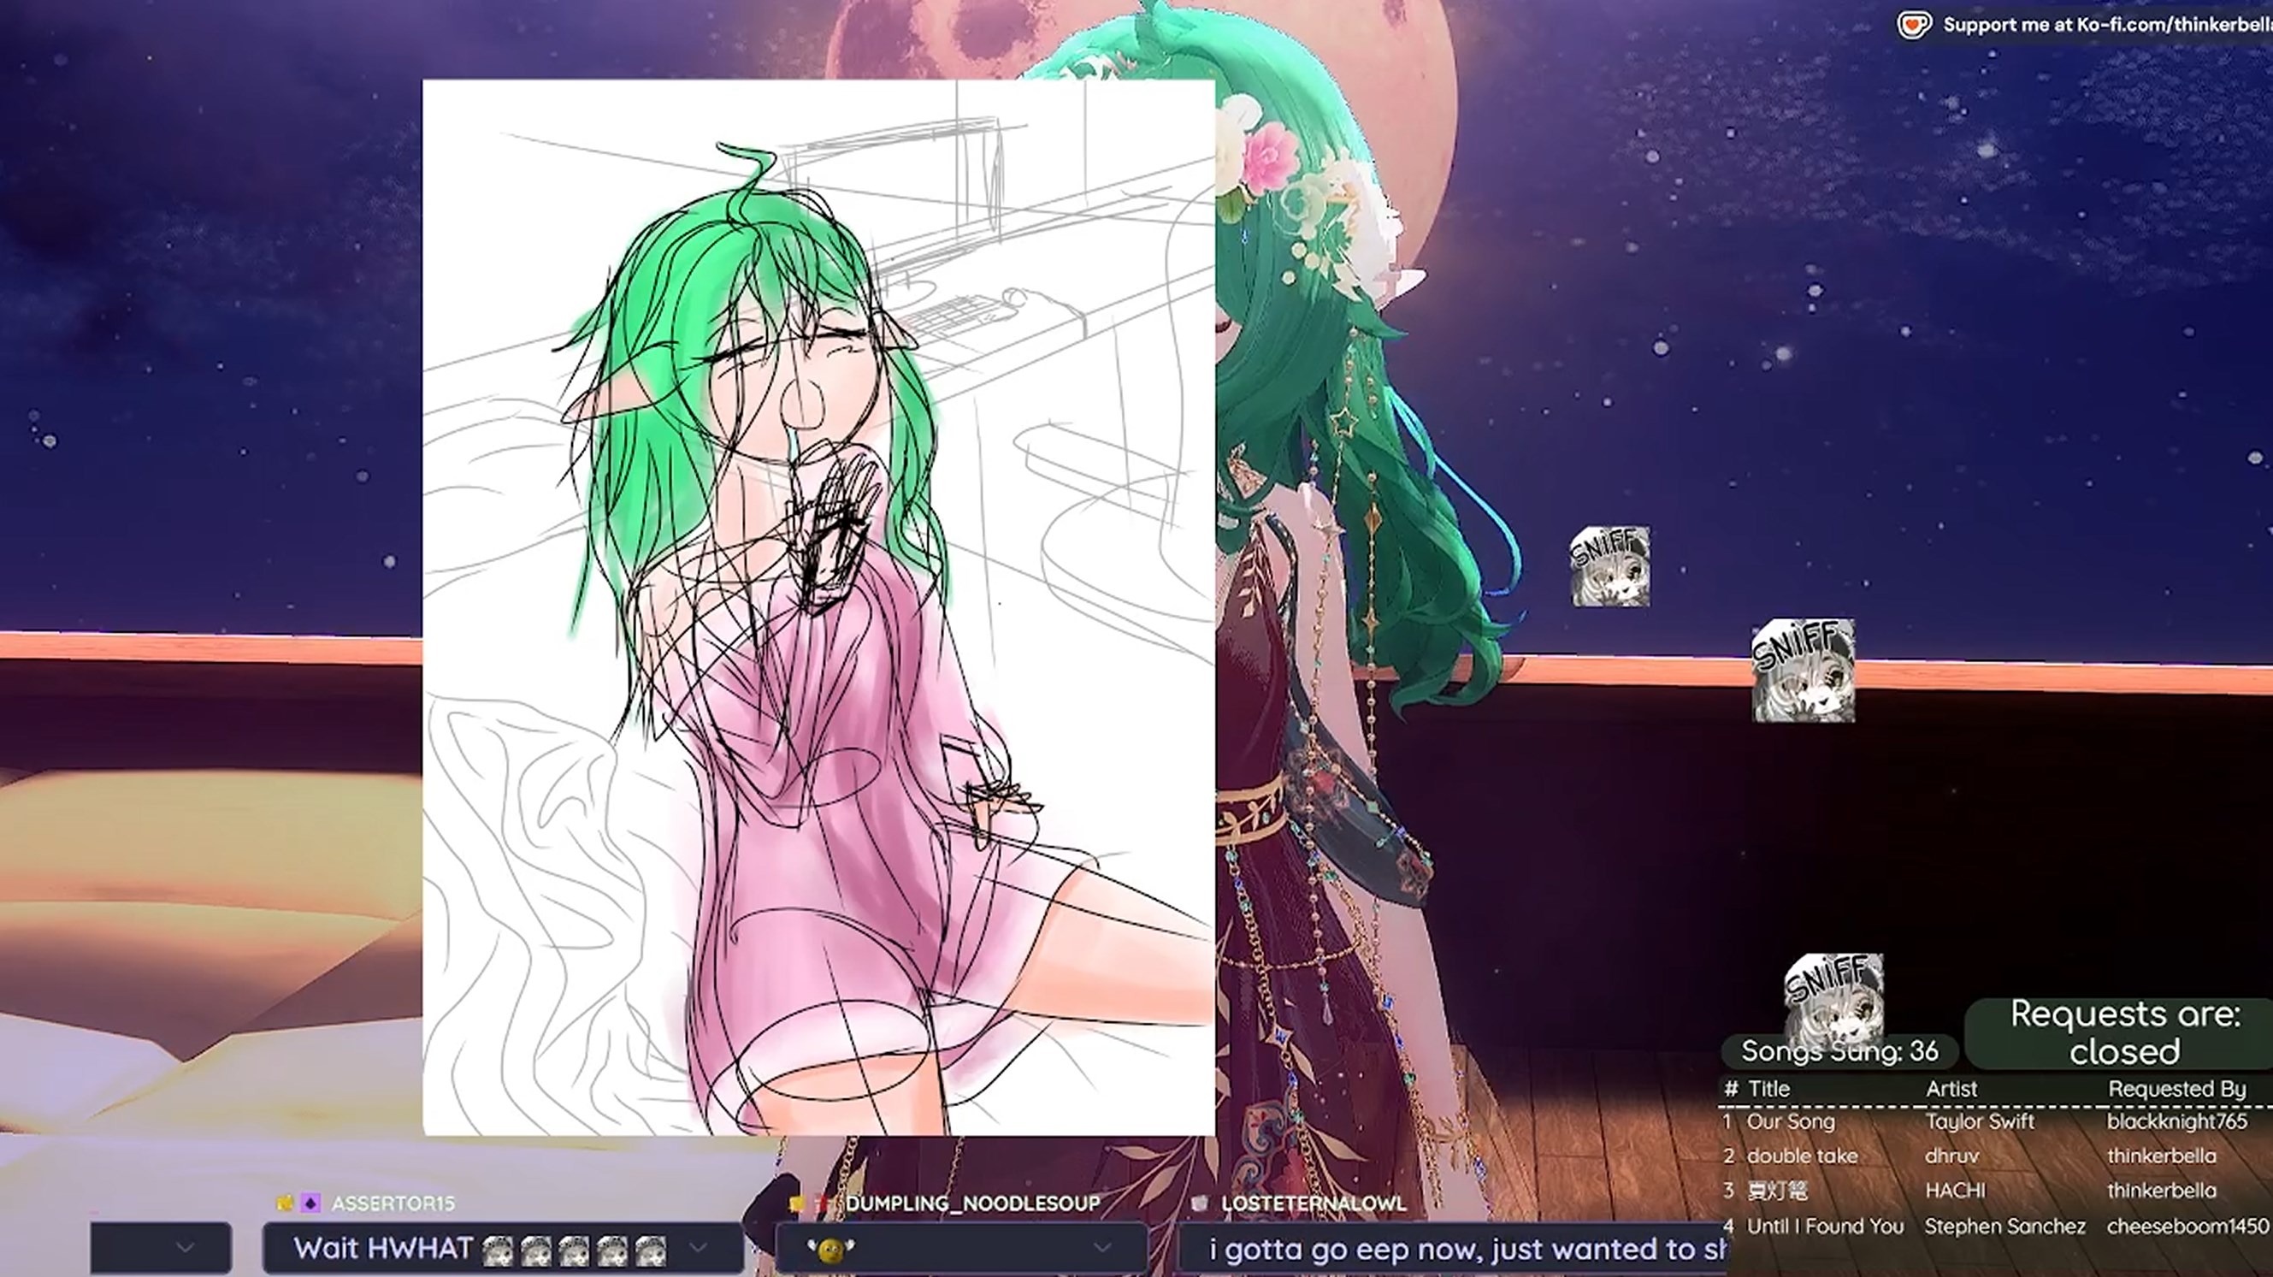Click the SNIFF emote above the orange ledge
The height and width of the screenshot is (1277, 2273).
point(1802,671)
